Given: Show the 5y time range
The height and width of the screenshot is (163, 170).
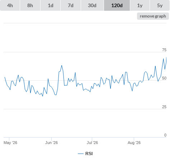Looking at the screenshot, I should pyautogui.click(x=160, y=5).
